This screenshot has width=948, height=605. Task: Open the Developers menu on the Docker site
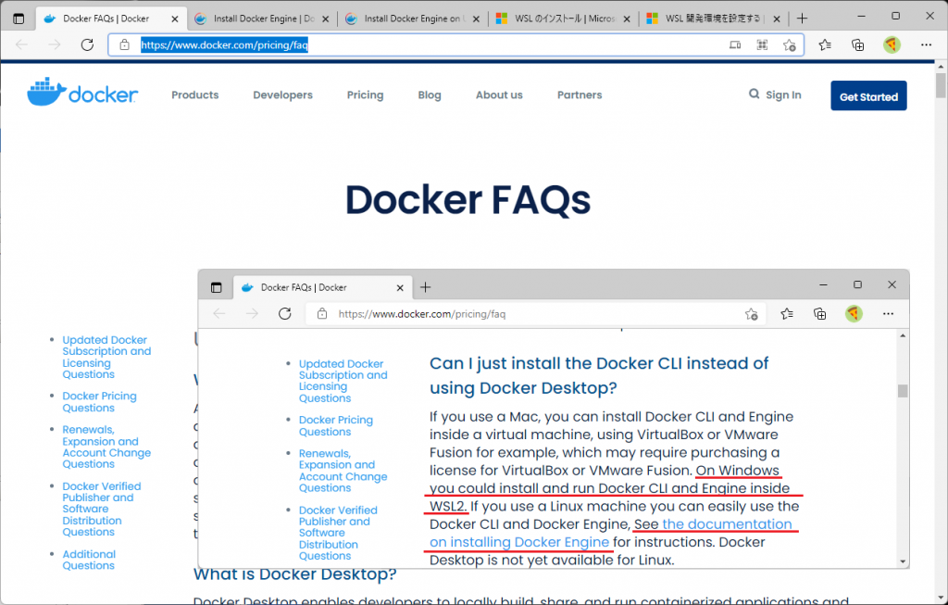(282, 95)
